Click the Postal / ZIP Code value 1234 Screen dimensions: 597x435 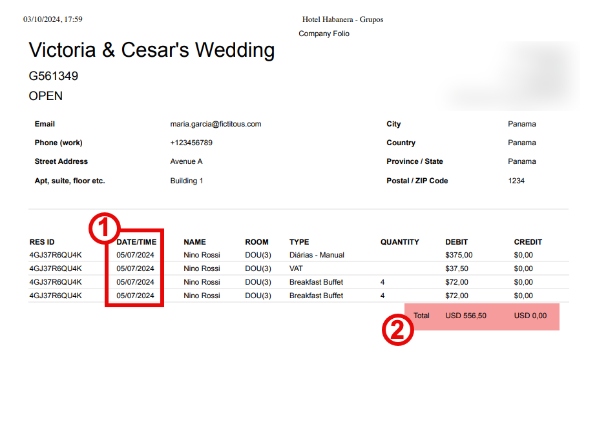pos(516,181)
